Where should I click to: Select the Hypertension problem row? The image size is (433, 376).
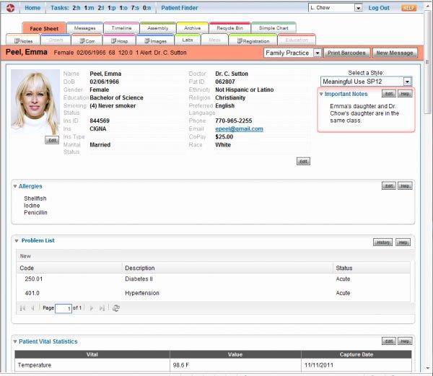coord(213,293)
